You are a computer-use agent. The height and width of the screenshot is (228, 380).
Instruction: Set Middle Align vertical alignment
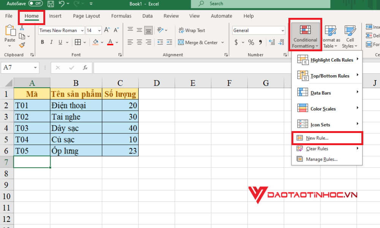[139, 30]
